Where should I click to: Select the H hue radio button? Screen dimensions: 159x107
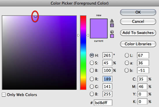point(92,55)
